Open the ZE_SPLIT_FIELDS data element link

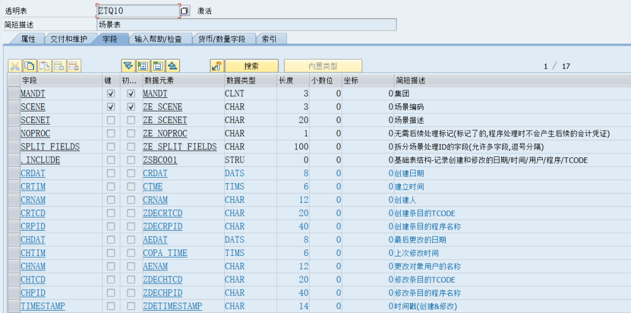[x=180, y=147]
